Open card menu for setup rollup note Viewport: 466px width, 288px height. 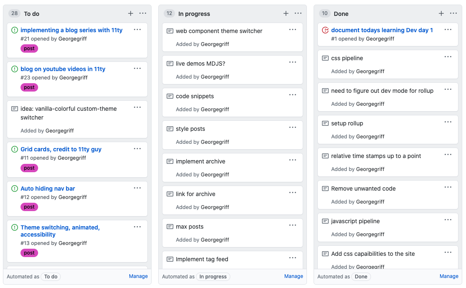(x=448, y=122)
